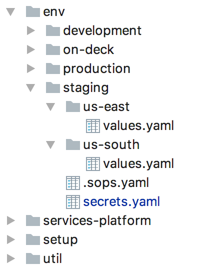
Task: Collapse the env folder arrow
Action: (10, 12)
